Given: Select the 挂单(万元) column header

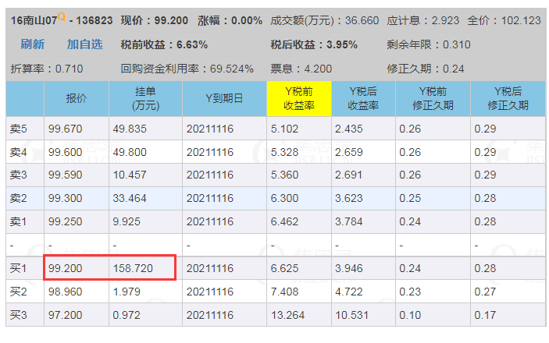Looking at the screenshot, I should coord(145,98).
